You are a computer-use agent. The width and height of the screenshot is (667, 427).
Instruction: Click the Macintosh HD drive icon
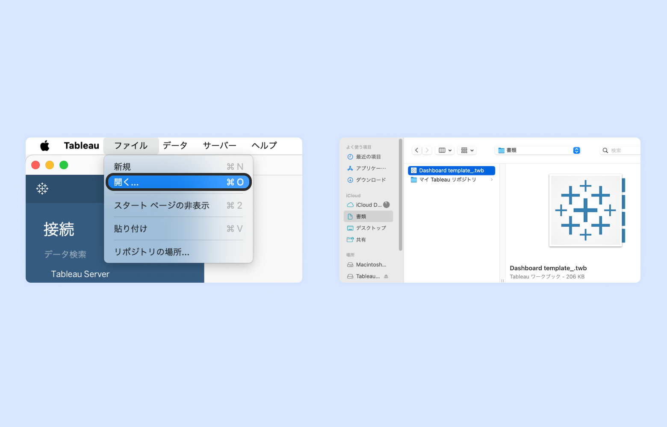click(x=350, y=265)
